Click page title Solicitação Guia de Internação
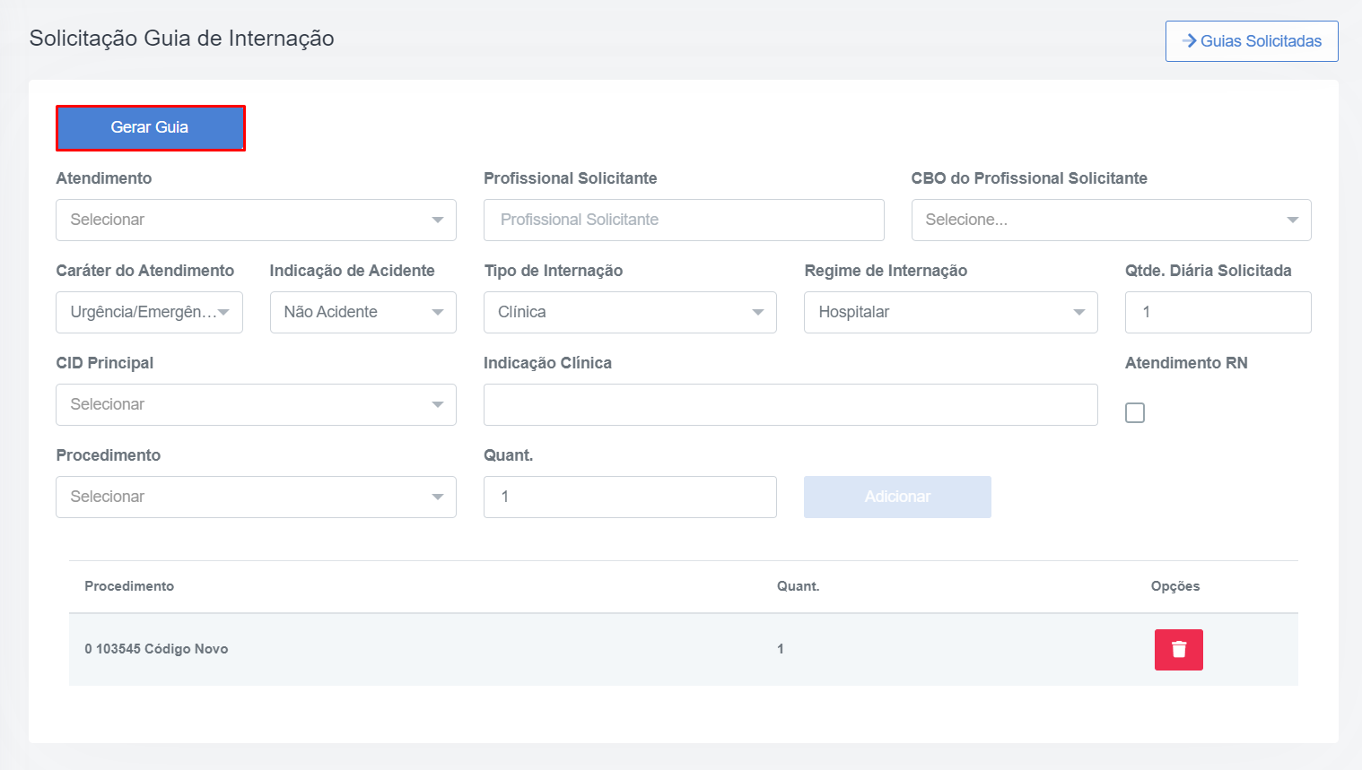The width and height of the screenshot is (1362, 770). 181,39
